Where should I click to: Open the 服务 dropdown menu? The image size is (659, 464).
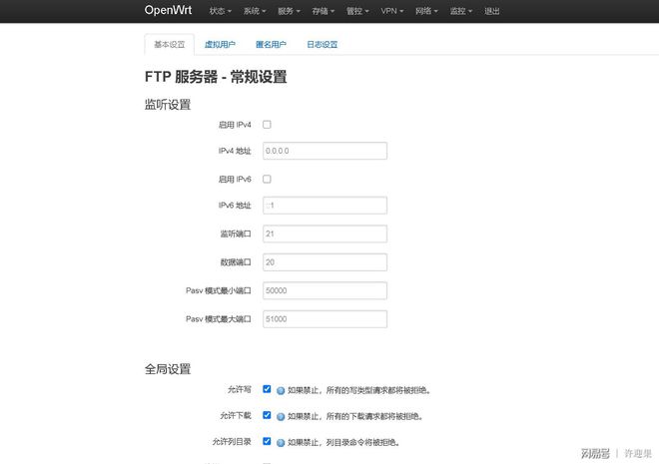[290, 11]
